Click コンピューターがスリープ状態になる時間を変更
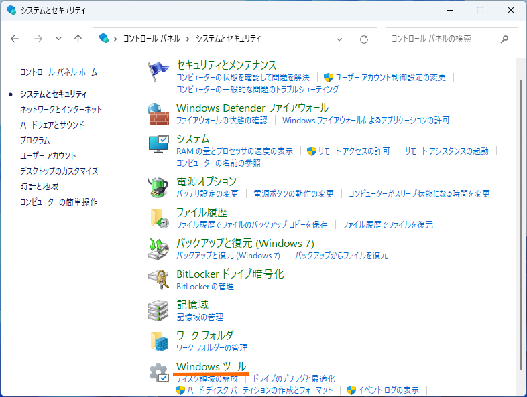The image size is (527, 397). point(420,193)
